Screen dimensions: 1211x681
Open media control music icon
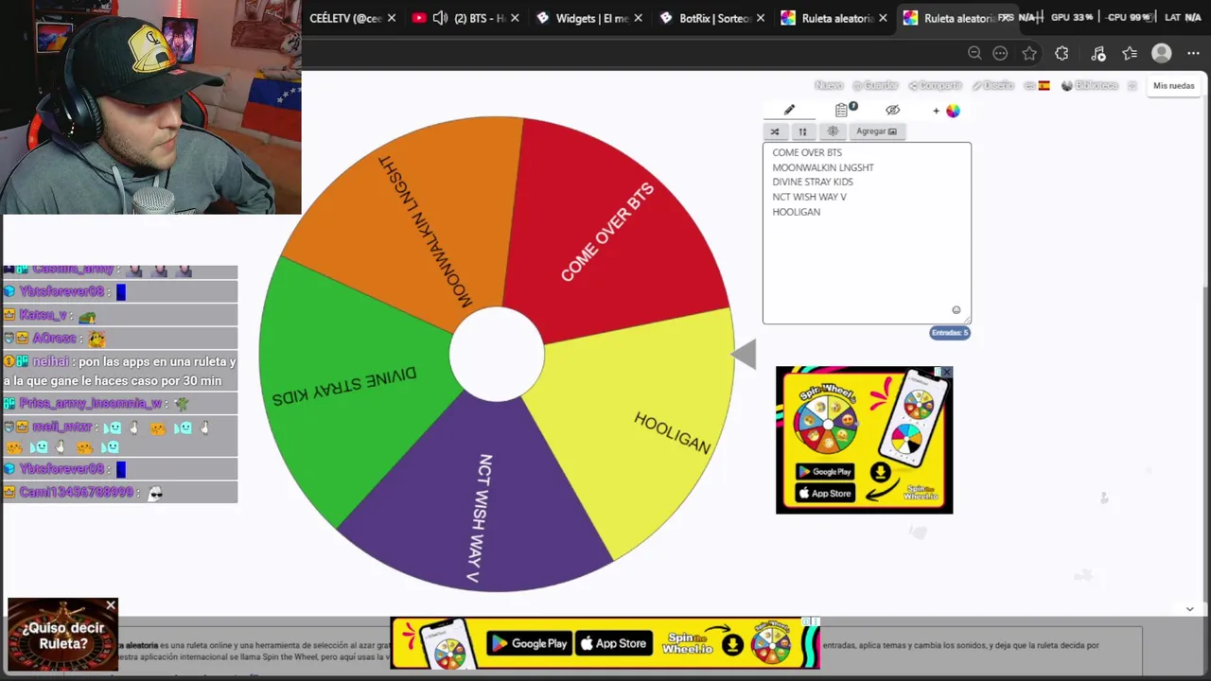(1097, 53)
